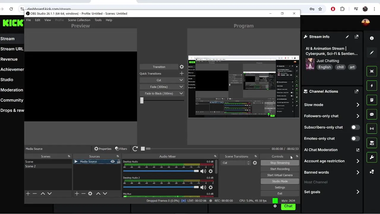Open OBS Help menu
The image size is (380, 214).
click(x=109, y=20)
